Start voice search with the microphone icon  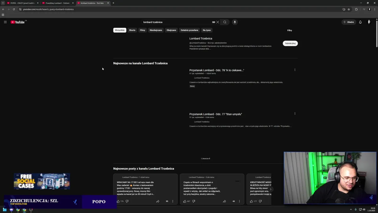point(235,22)
